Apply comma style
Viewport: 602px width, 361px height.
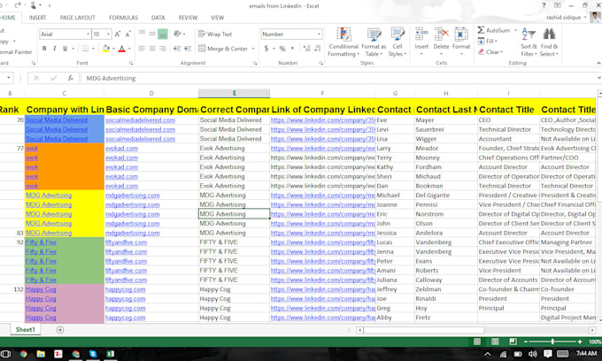click(292, 49)
